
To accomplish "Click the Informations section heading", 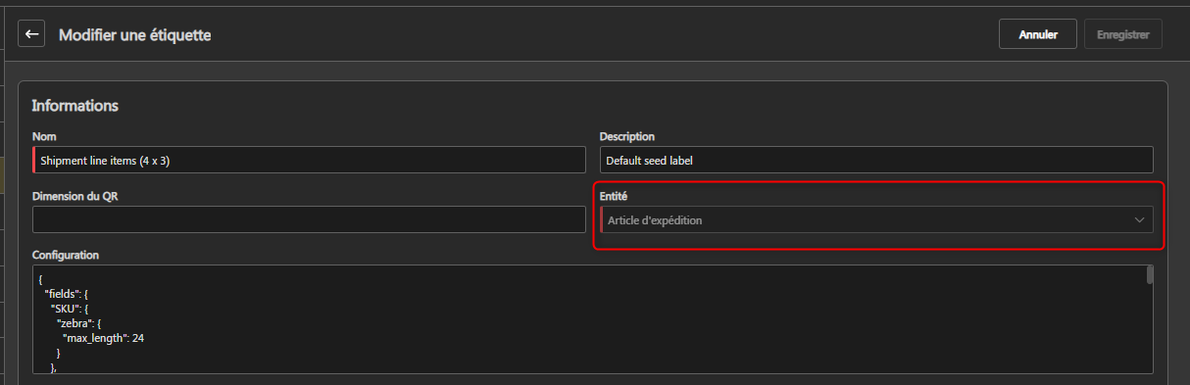I will (75, 105).
